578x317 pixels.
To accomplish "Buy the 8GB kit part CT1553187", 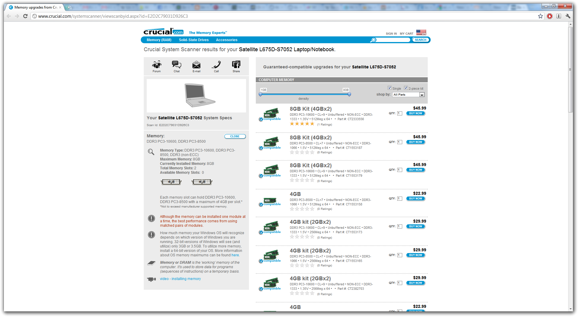I will click(x=416, y=142).
